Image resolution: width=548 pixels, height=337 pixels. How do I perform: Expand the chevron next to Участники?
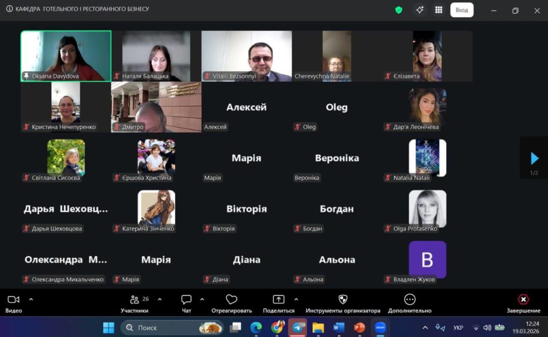coord(159,300)
